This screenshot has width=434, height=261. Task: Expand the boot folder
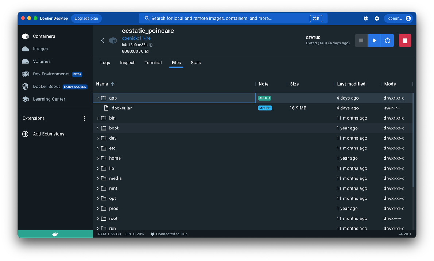coord(98,128)
